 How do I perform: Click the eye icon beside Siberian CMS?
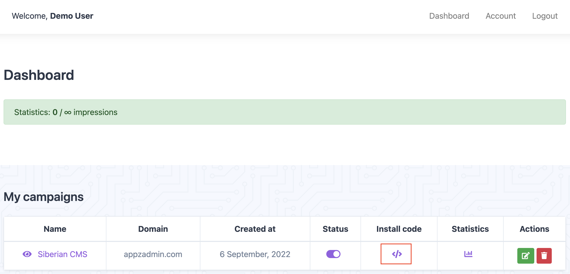pyautogui.click(x=27, y=254)
